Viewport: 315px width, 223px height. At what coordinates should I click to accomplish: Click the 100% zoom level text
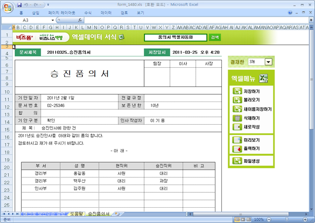click(x=259, y=220)
